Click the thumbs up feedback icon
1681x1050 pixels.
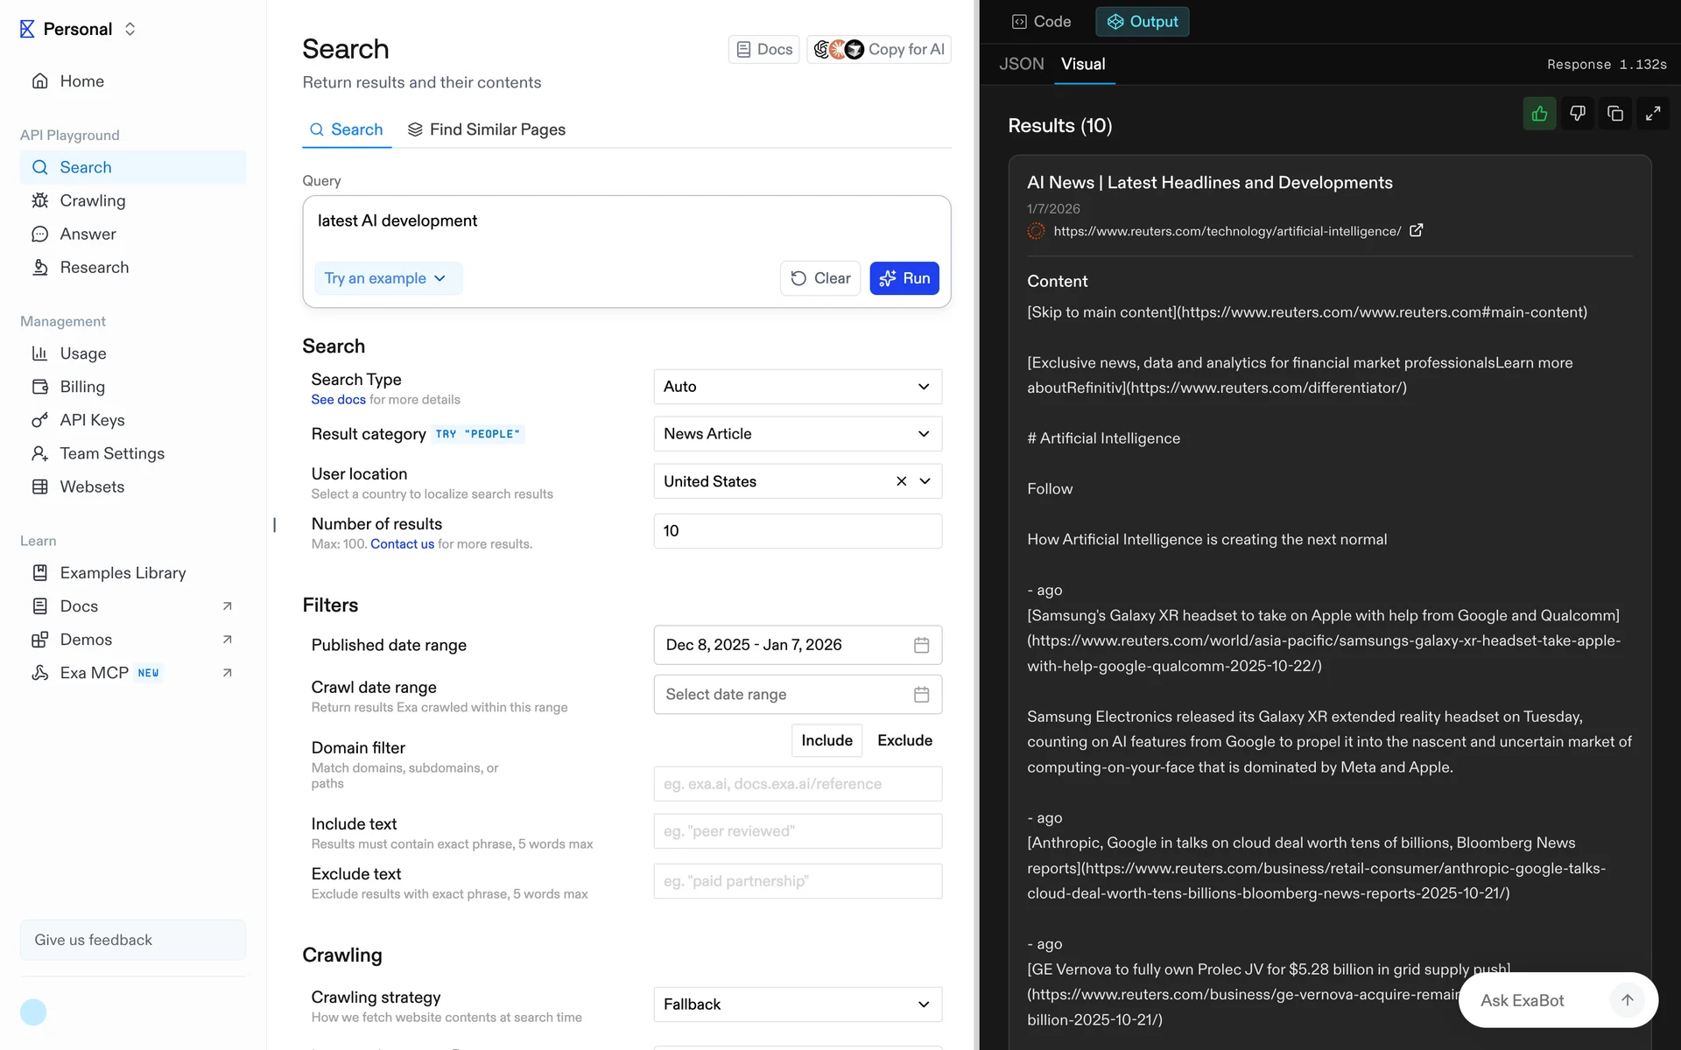(x=1539, y=114)
